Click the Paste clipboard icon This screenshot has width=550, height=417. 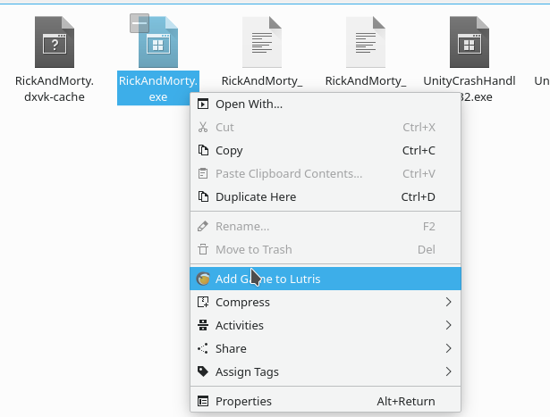[x=203, y=173]
